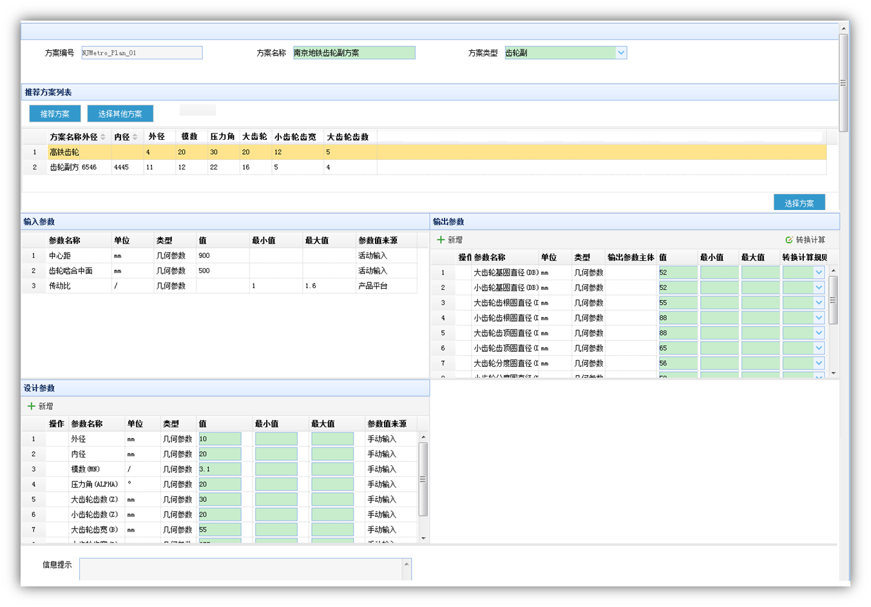
Task: Open 转换计算规则 dropdown for 小齿轮齿根圆直径 row
Action: (819, 318)
